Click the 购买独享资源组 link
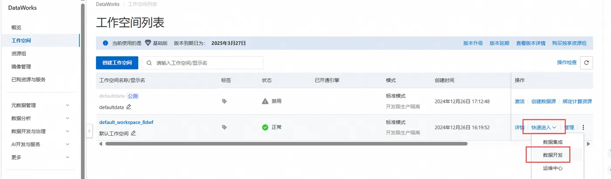611x179 pixels. 569,43
